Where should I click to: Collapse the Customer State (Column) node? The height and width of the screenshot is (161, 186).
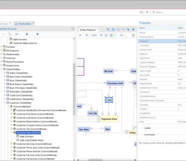tap(11, 132)
